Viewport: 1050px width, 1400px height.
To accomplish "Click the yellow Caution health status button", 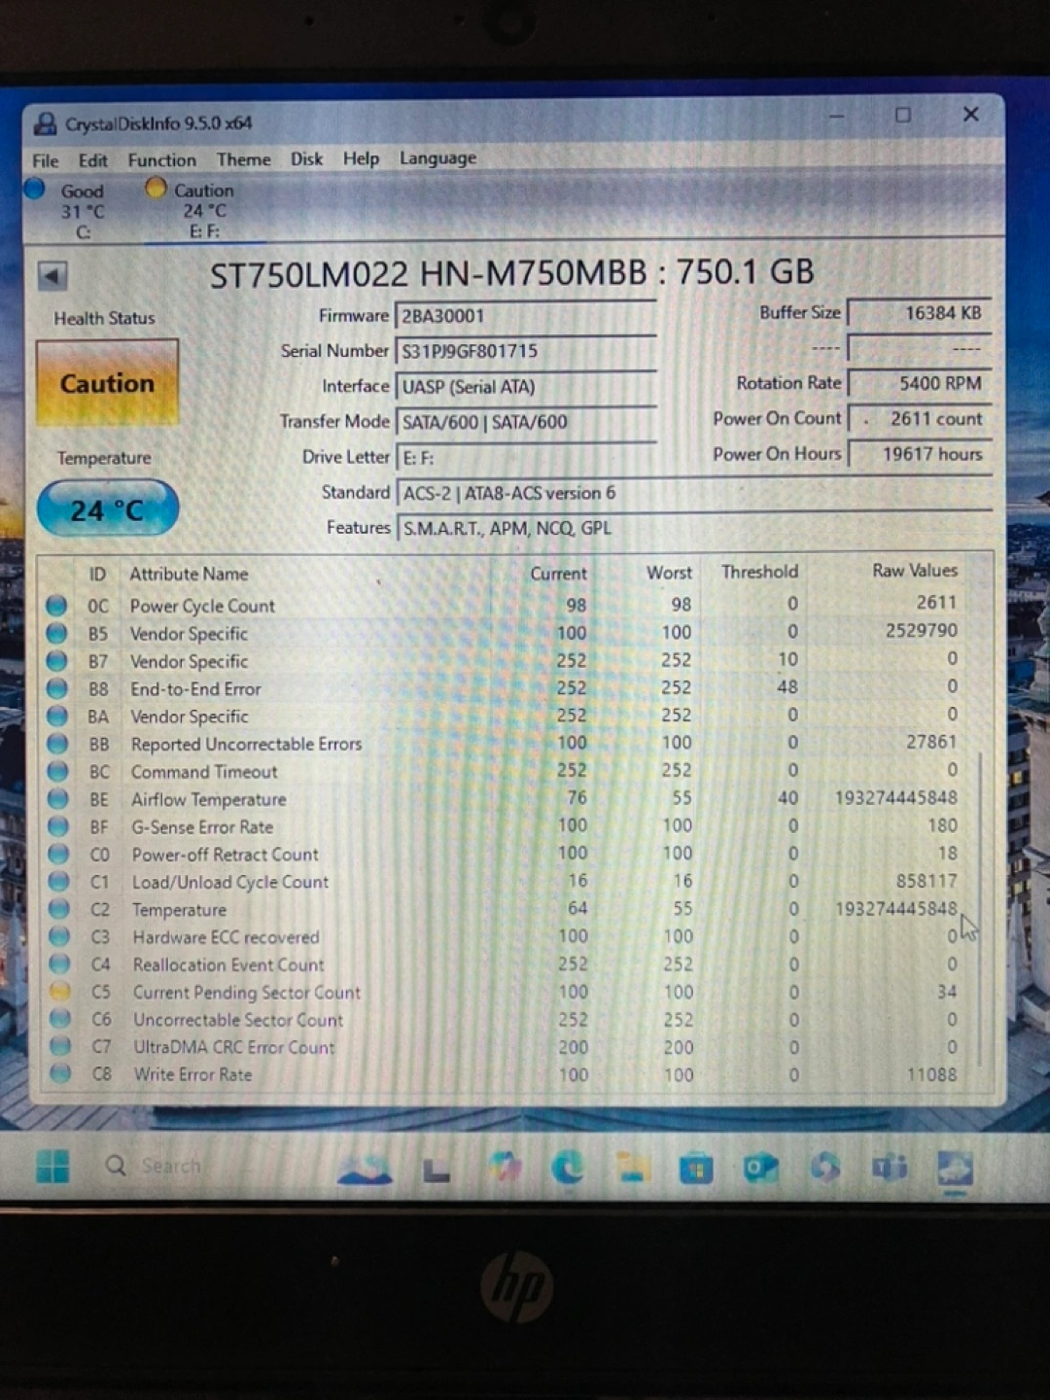I will [x=107, y=383].
